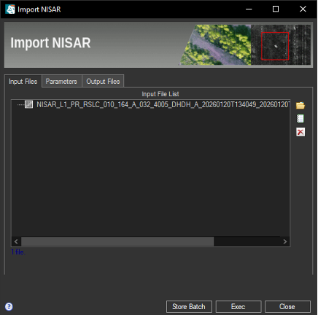Remove file with red X icon
318x315 pixels.
pos(300,132)
